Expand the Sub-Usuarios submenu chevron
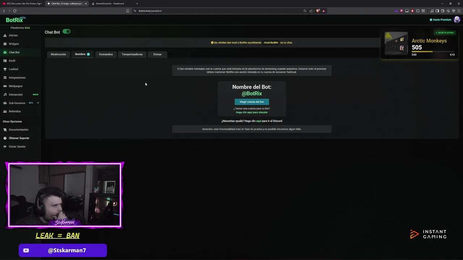463x260 pixels. point(38,103)
